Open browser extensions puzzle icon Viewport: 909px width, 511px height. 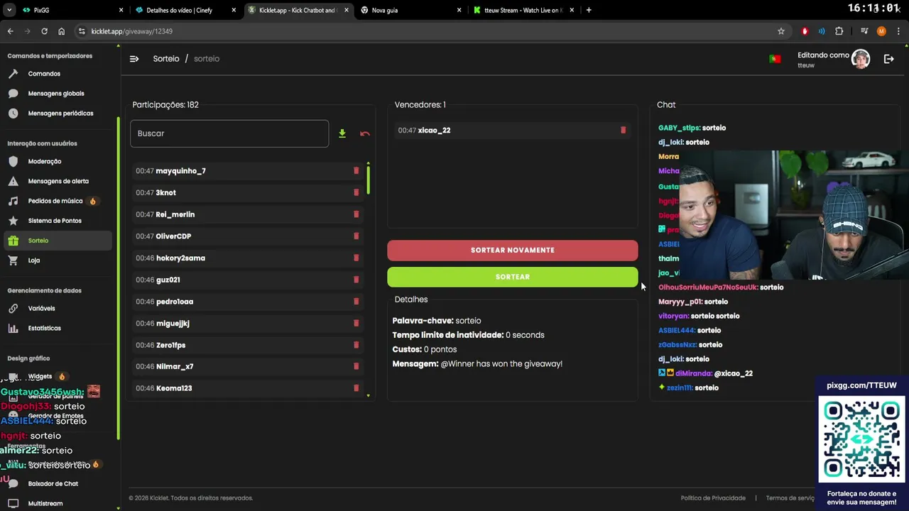point(839,31)
